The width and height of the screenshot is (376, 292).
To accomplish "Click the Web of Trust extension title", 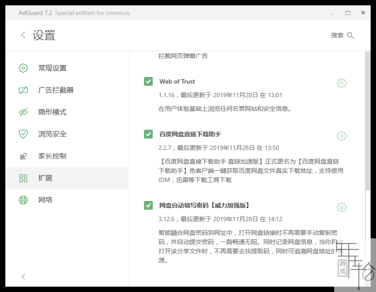I will 177,81.
